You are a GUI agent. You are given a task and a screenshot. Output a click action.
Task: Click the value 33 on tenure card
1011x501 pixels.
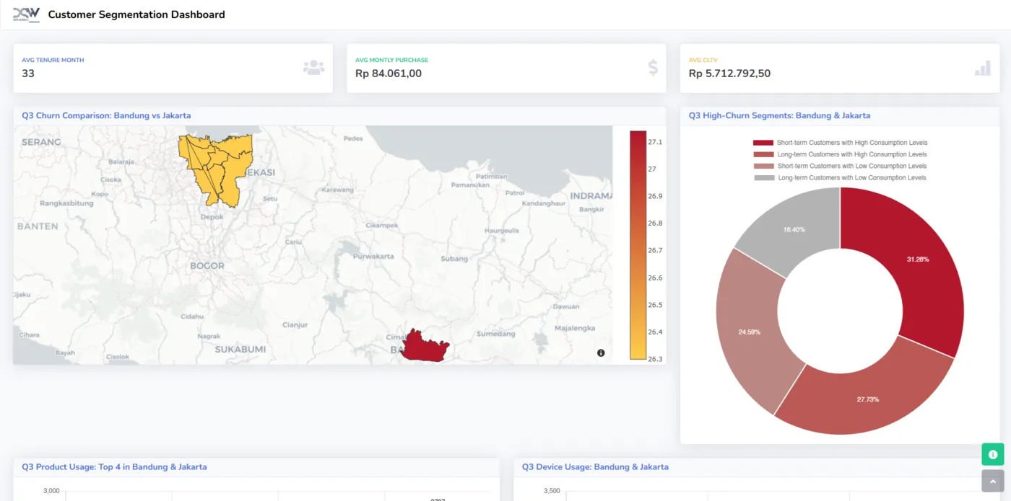pyautogui.click(x=28, y=74)
